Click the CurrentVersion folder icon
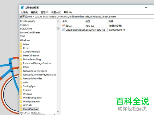 tap(21, 52)
